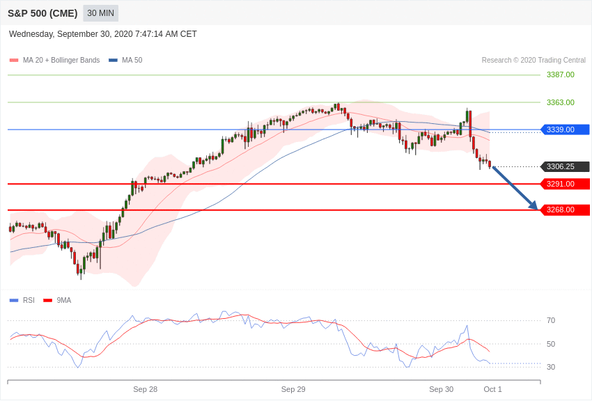Click the date line Wednesday, September 30, 2020
Screen dimensions: 592x401
click(102, 34)
